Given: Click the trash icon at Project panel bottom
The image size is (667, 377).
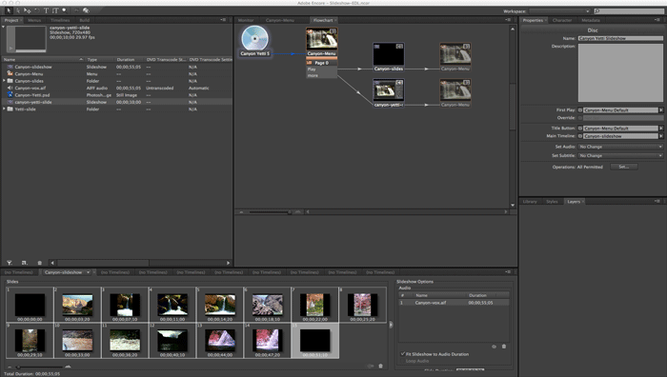Looking at the screenshot, I should point(40,263).
